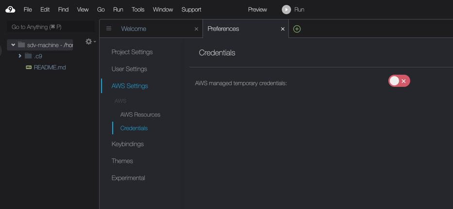Image resolution: width=453 pixels, height=209 pixels.
Task: Open Experimental preferences section
Action: click(x=128, y=178)
